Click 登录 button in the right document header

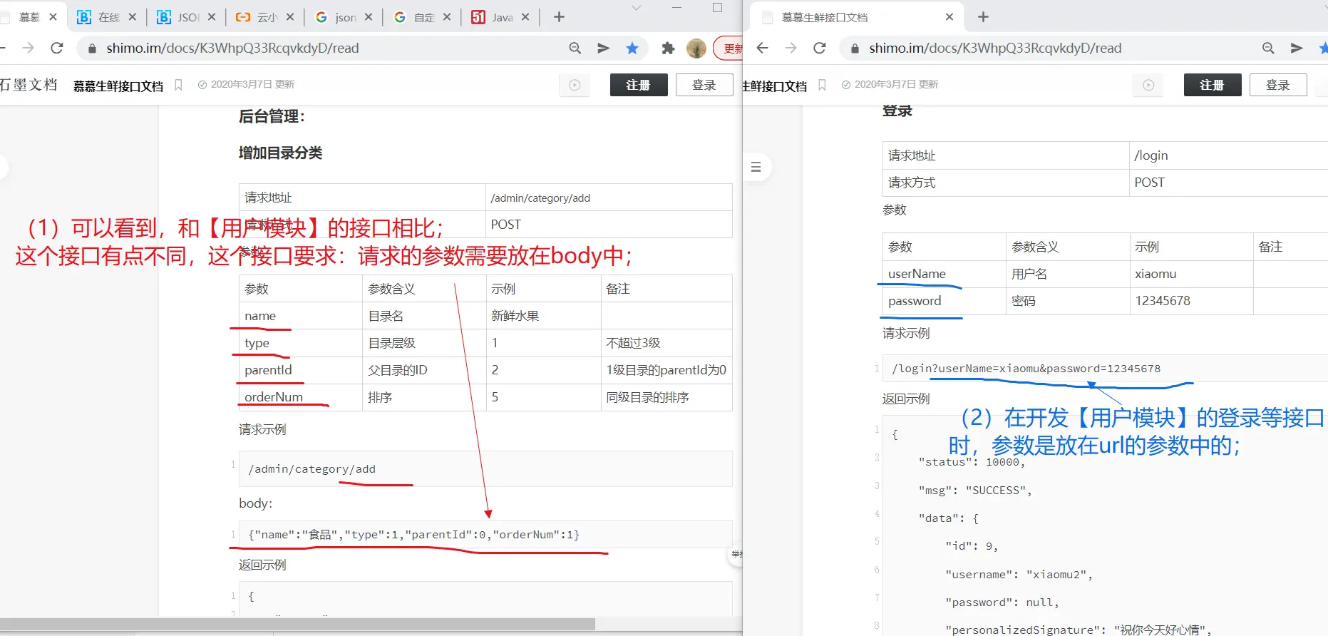(1277, 85)
